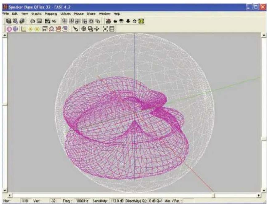Open the View menu

[x=25, y=14]
